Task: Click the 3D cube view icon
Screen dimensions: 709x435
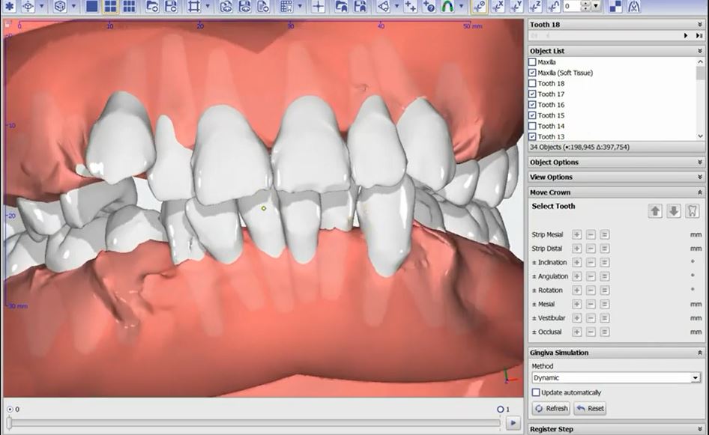Action: (x=60, y=7)
